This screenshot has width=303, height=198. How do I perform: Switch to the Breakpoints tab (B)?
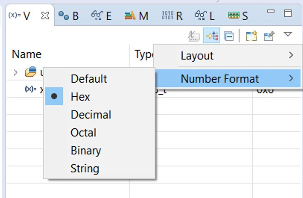coord(69,16)
